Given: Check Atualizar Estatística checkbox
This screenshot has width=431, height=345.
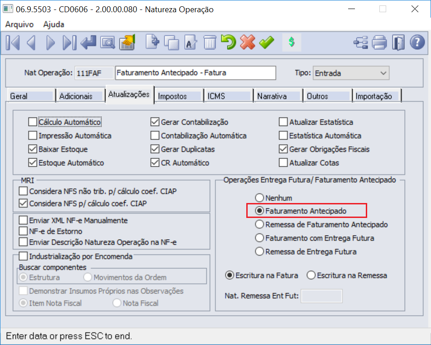Looking at the screenshot, I should coord(283,122).
